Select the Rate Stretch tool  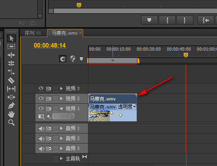11,72
